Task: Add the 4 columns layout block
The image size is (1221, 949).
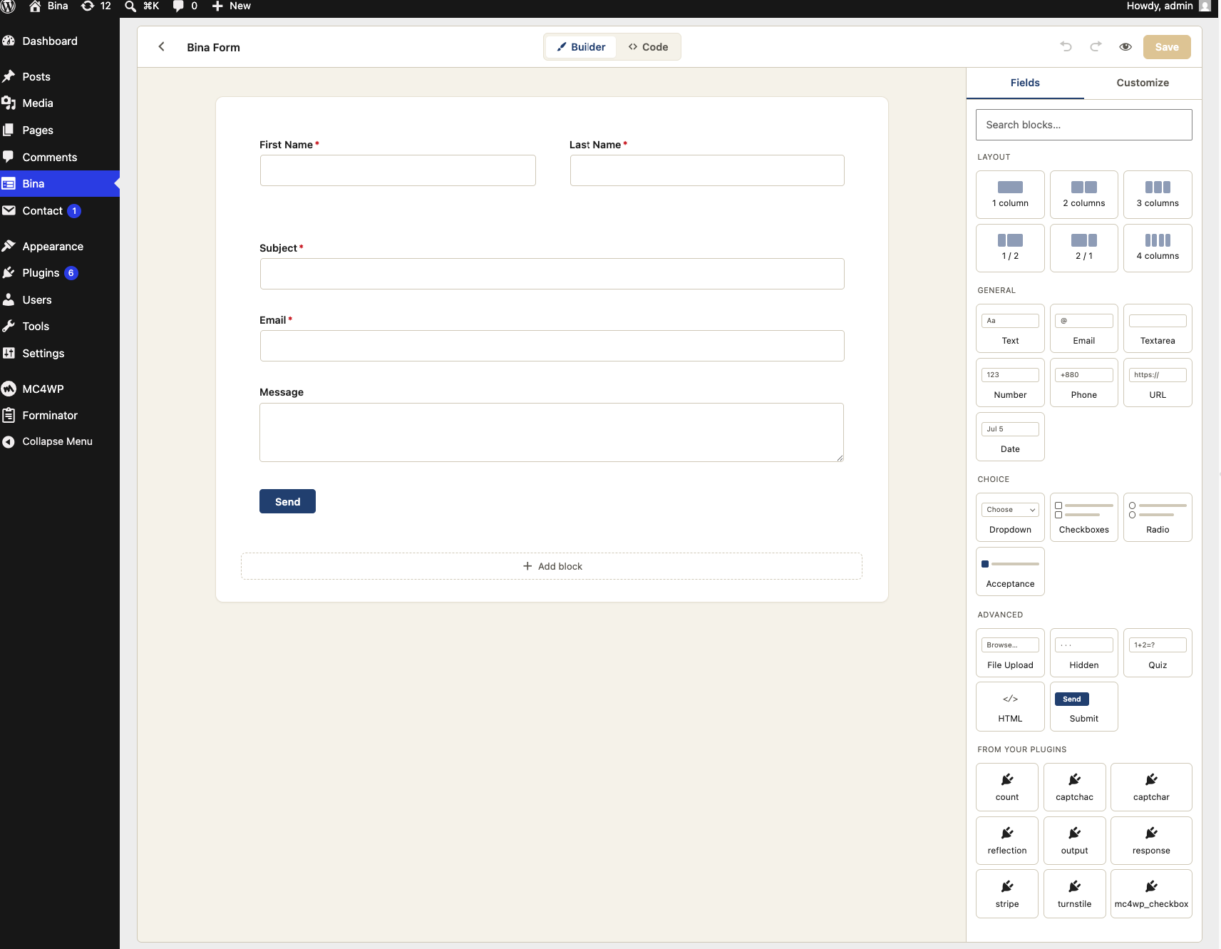Action: click(1158, 248)
